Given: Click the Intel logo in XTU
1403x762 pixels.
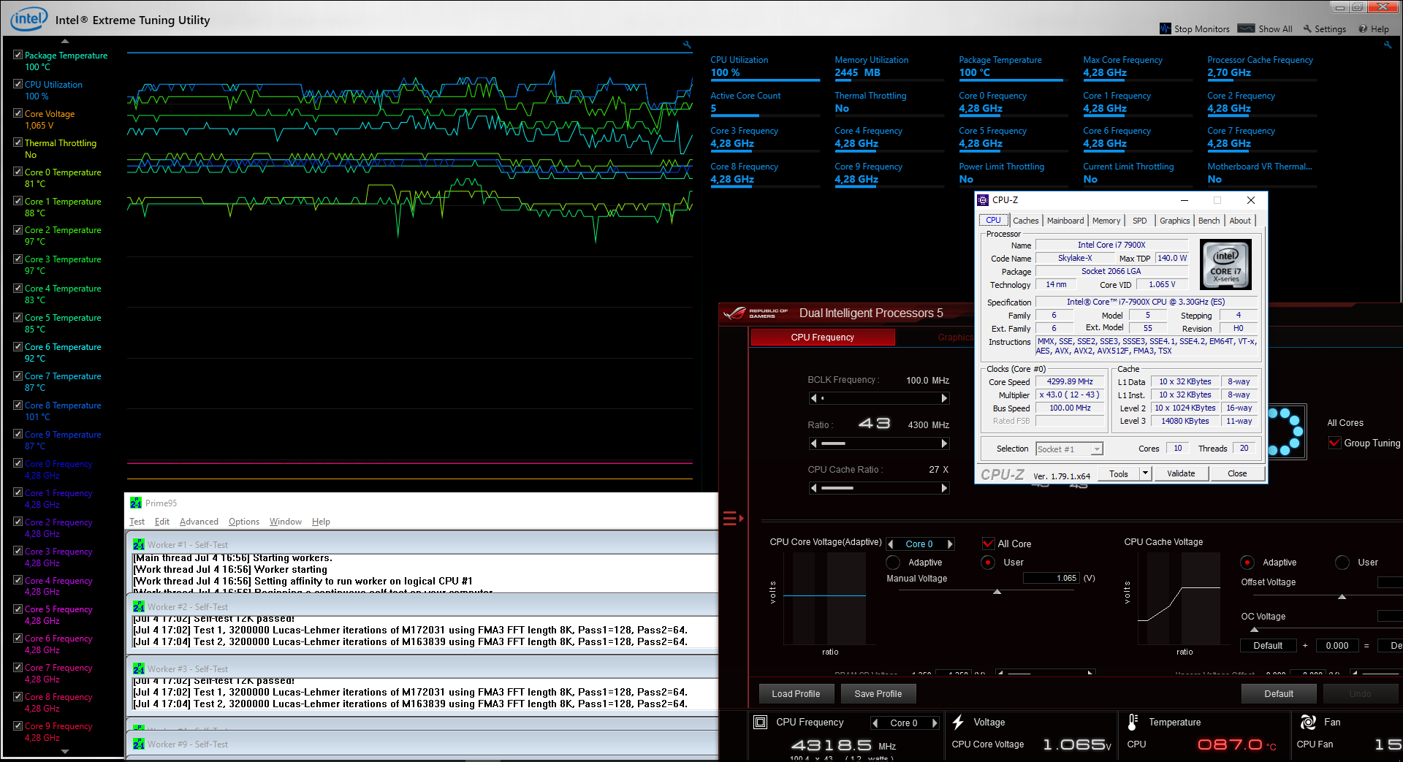Looking at the screenshot, I should tap(29, 19).
